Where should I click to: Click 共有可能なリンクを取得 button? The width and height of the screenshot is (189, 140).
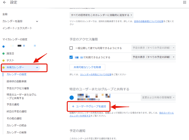(87, 67)
